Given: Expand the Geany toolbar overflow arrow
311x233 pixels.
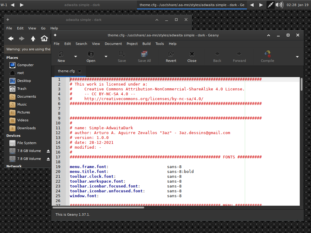Looking at the screenshot, I should click(x=297, y=57).
